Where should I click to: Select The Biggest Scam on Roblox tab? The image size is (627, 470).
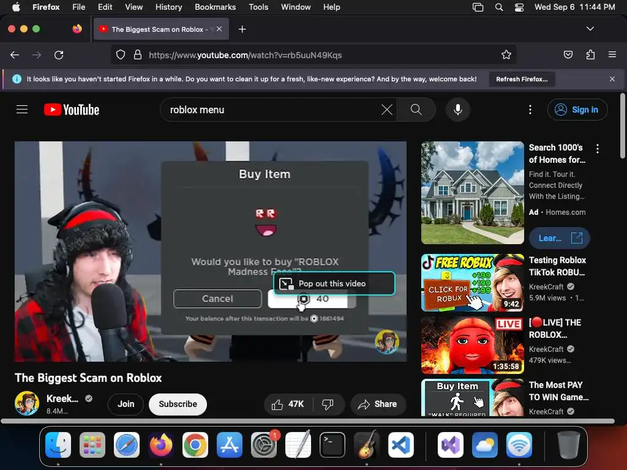(x=161, y=29)
